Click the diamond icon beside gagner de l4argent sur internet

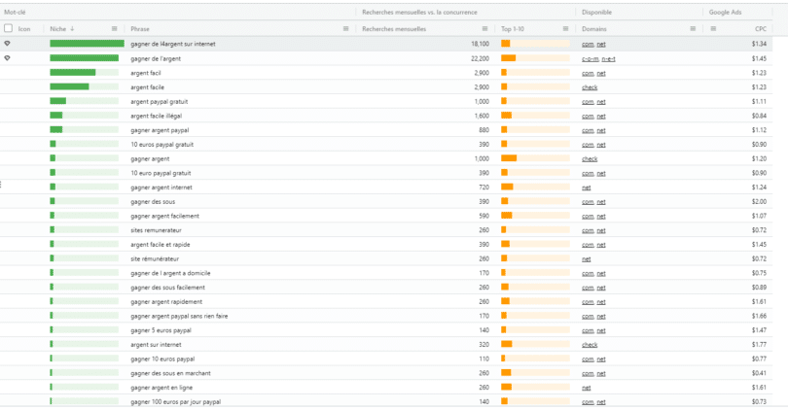[x=7, y=44]
